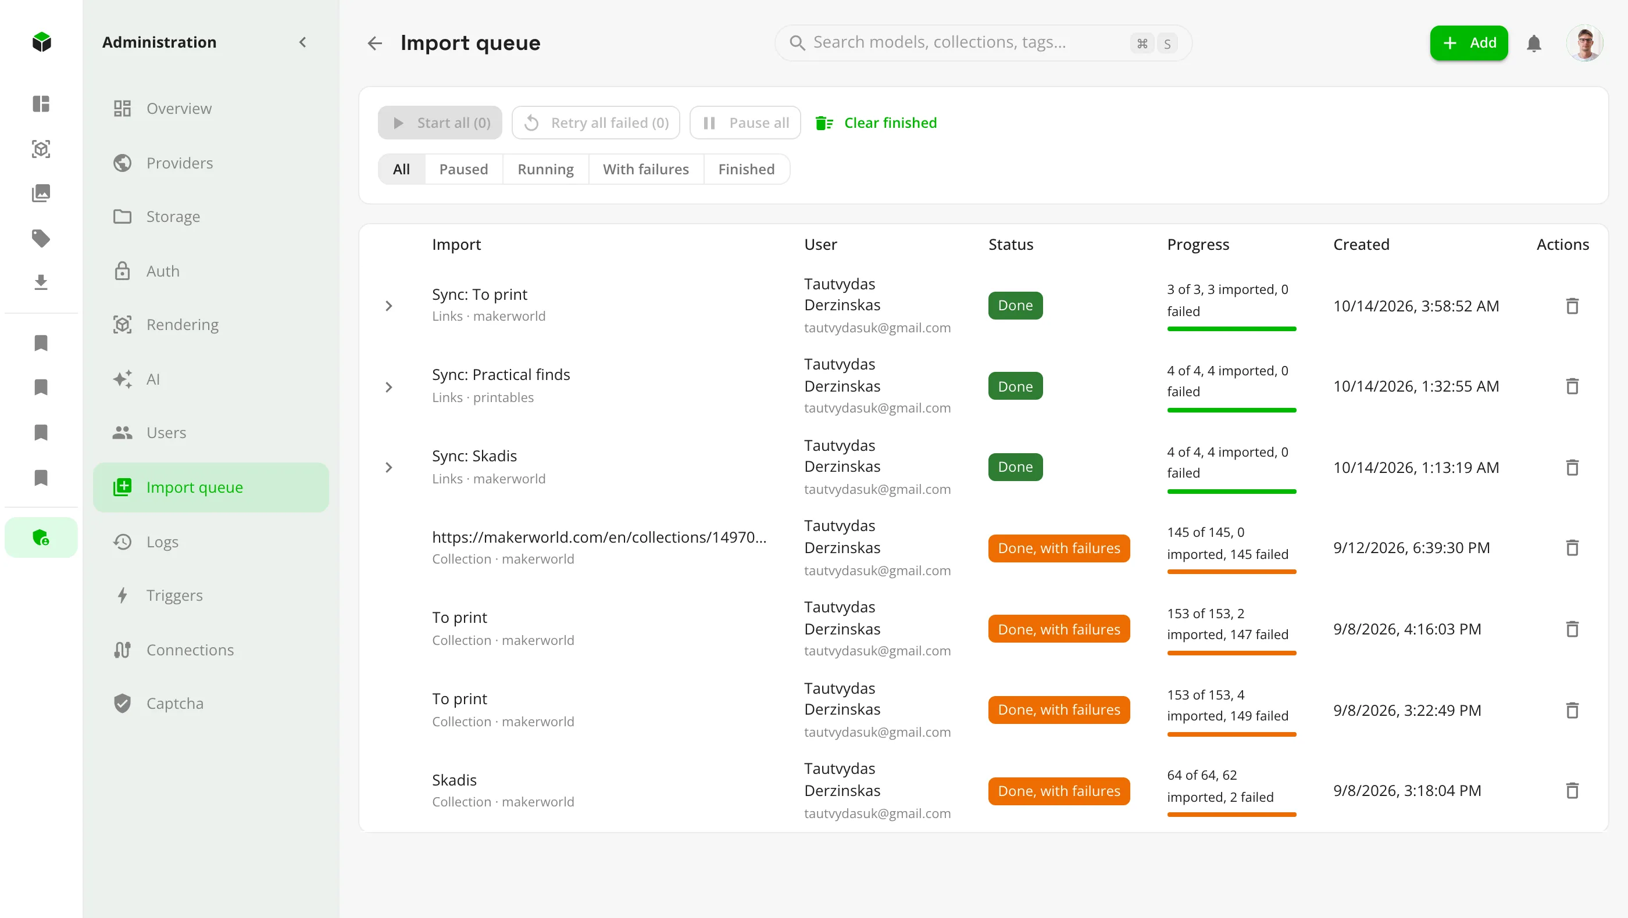Screen dimensions: 1628x918
Task: Delete the Sync: Skadis import
Action: click(1572, 467)
